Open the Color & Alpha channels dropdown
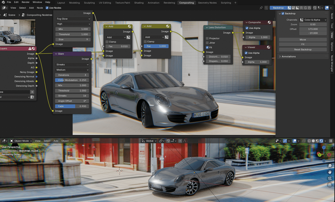Screen dimensions: 335x202 [313, 20]
